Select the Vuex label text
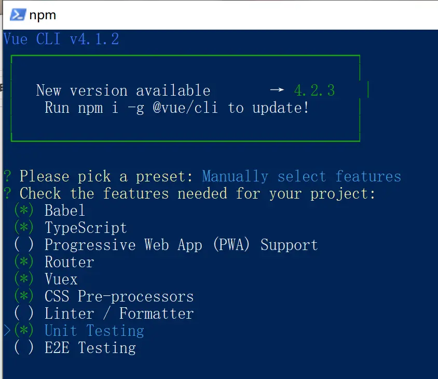 (61, 279)
